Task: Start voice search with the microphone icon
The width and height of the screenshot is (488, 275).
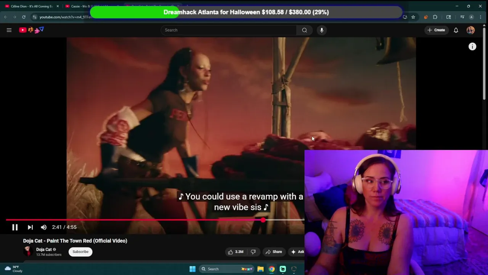Action: tap(322, 30)
